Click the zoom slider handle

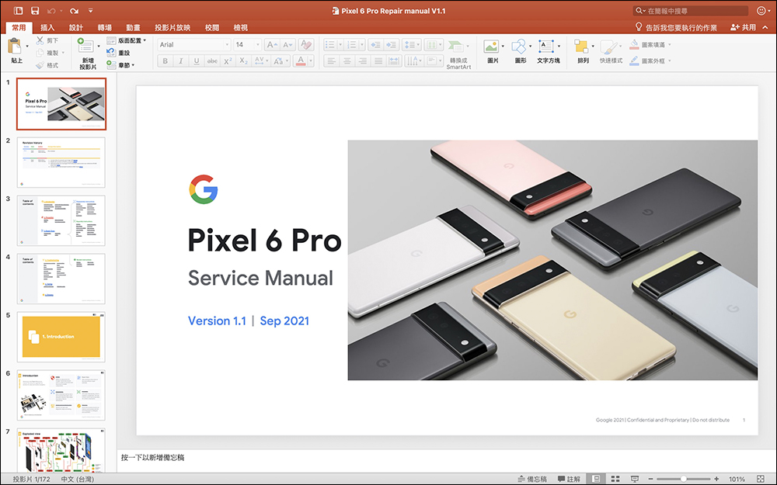coord(683,479)
